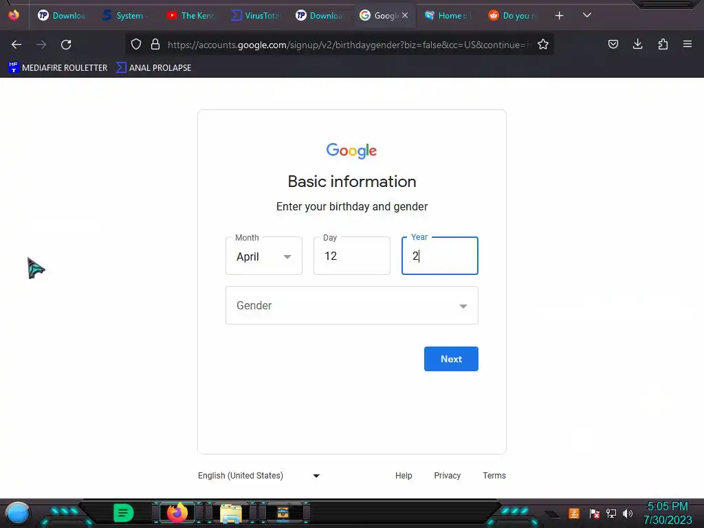Viewport: 704px width, 528px height.
Task: Open the Action Center flag icon
Action: [x=595, y=513]
